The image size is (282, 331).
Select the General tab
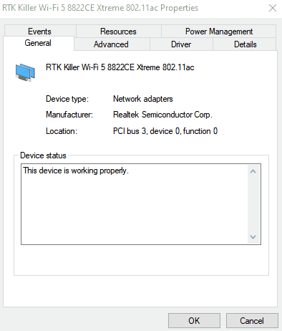(x=38, y=43)
